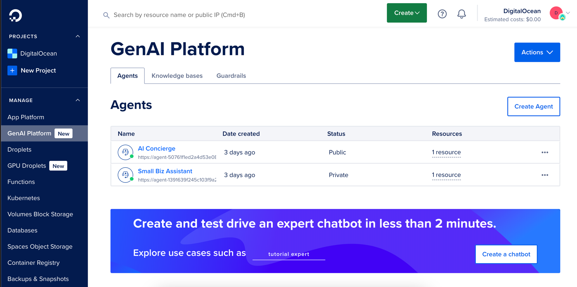577x287 pixels.
Task: Open the Create dropdown
Action: [406, 13]
